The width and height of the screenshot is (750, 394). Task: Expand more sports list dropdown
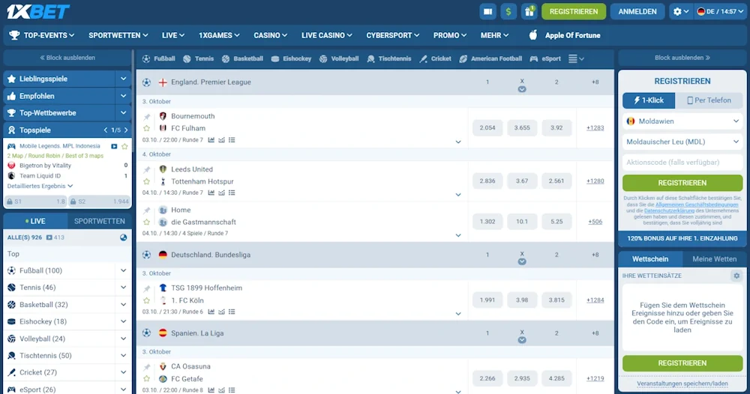(576, 58)
